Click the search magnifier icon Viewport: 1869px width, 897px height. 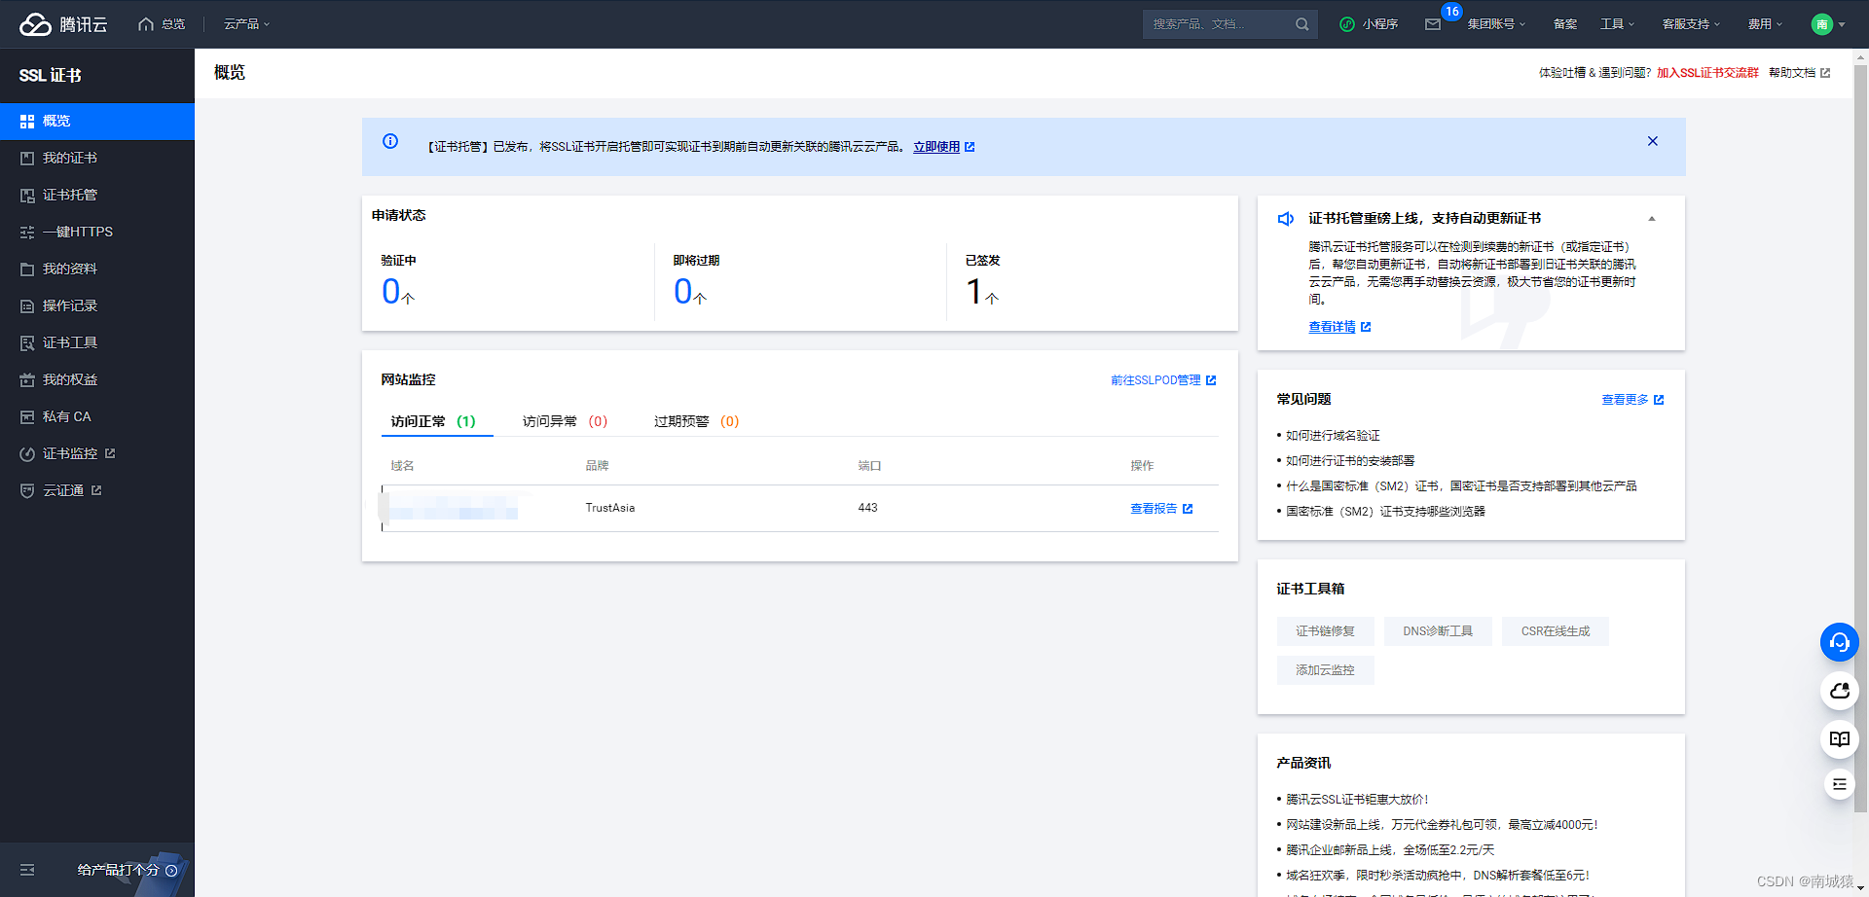(1301, 23)
